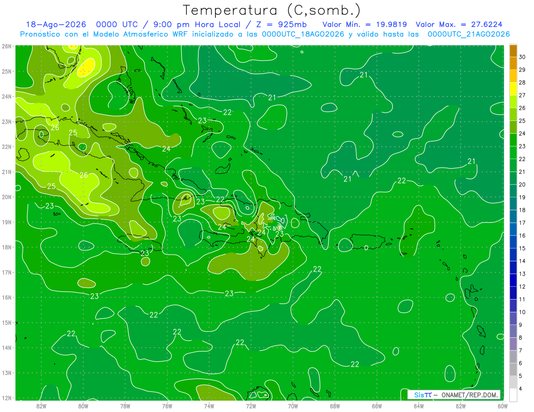Click the "64W" longitude axis label
This screenshot has height=412, width=534.
[419, 405]
